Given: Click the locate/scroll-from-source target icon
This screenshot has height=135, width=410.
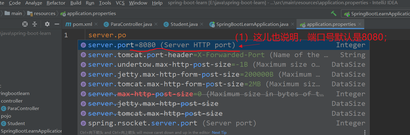Looking at the screenshot, I should click(25, 24).
